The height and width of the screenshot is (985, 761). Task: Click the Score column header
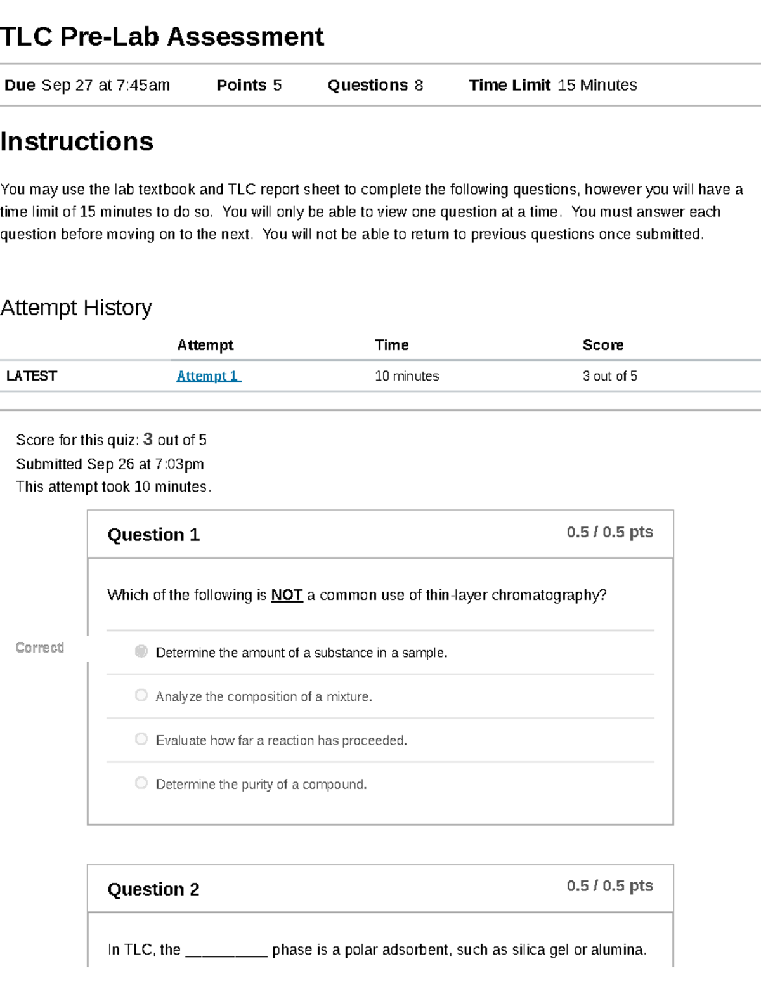tap(602, 345)
